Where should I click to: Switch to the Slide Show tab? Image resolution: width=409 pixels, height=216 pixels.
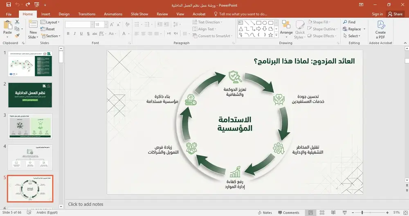click(x=139, y=14)
